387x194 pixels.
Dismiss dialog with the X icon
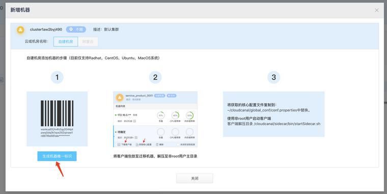pyautogui.click(x=377, y=10)
